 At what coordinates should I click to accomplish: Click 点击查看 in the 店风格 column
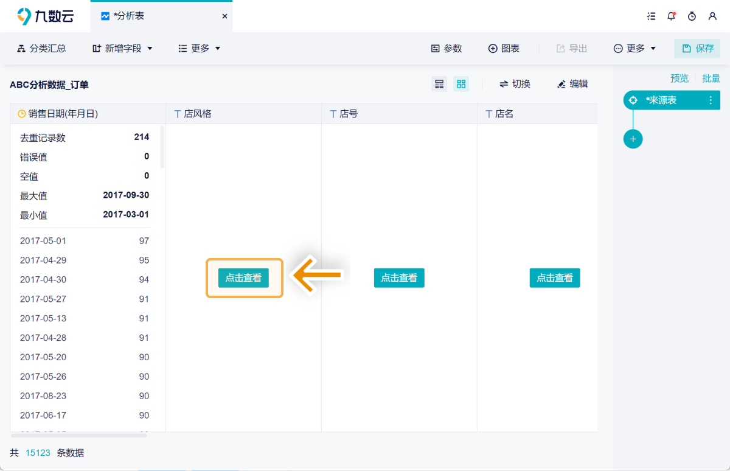pos(243,278)
